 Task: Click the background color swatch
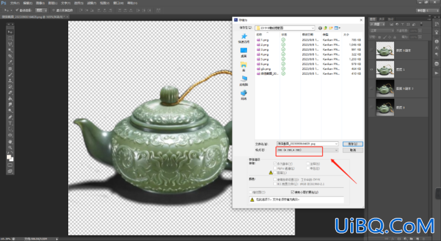(x=11, y=159)
